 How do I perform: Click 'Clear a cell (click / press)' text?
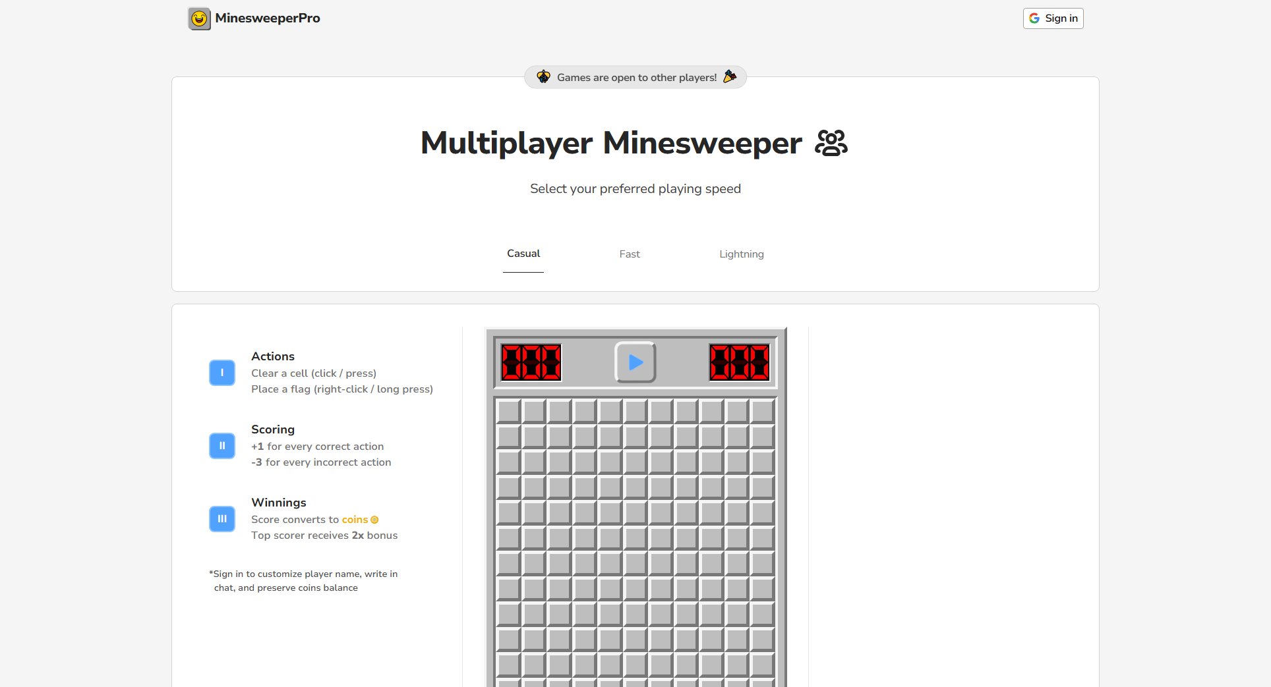[x=314, y=373]
